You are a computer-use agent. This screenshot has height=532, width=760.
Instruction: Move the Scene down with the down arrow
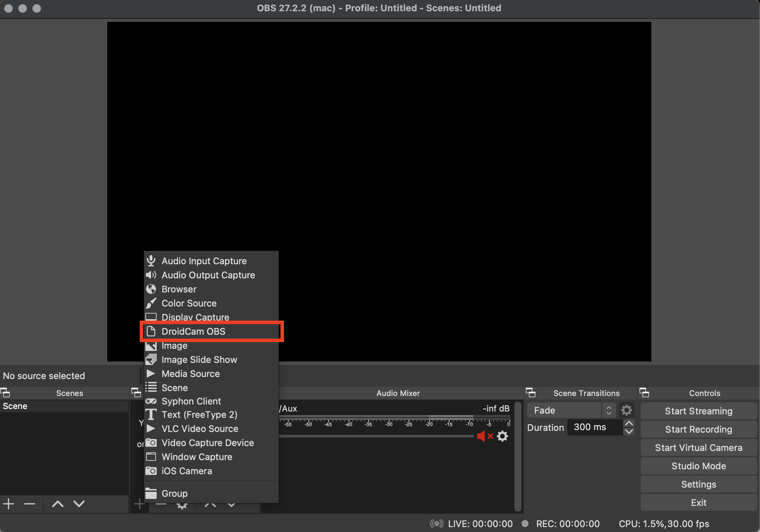79,504
